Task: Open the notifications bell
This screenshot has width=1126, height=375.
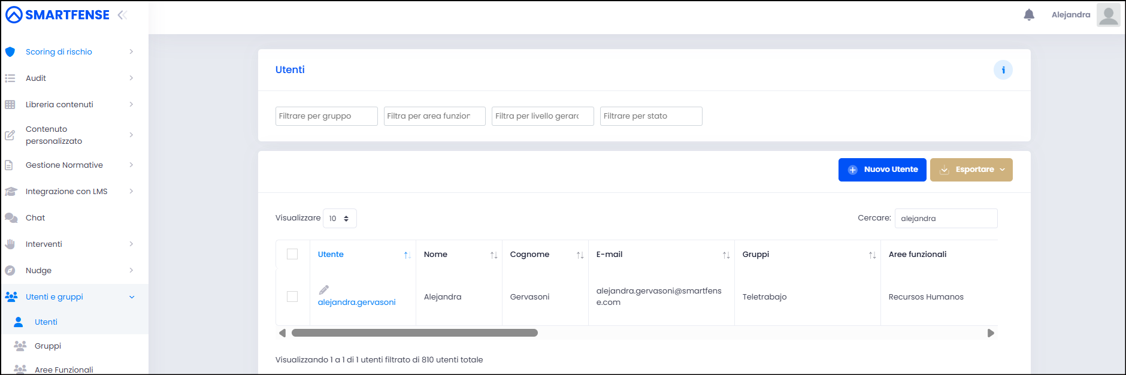Action: click(x=1029, y=15)
